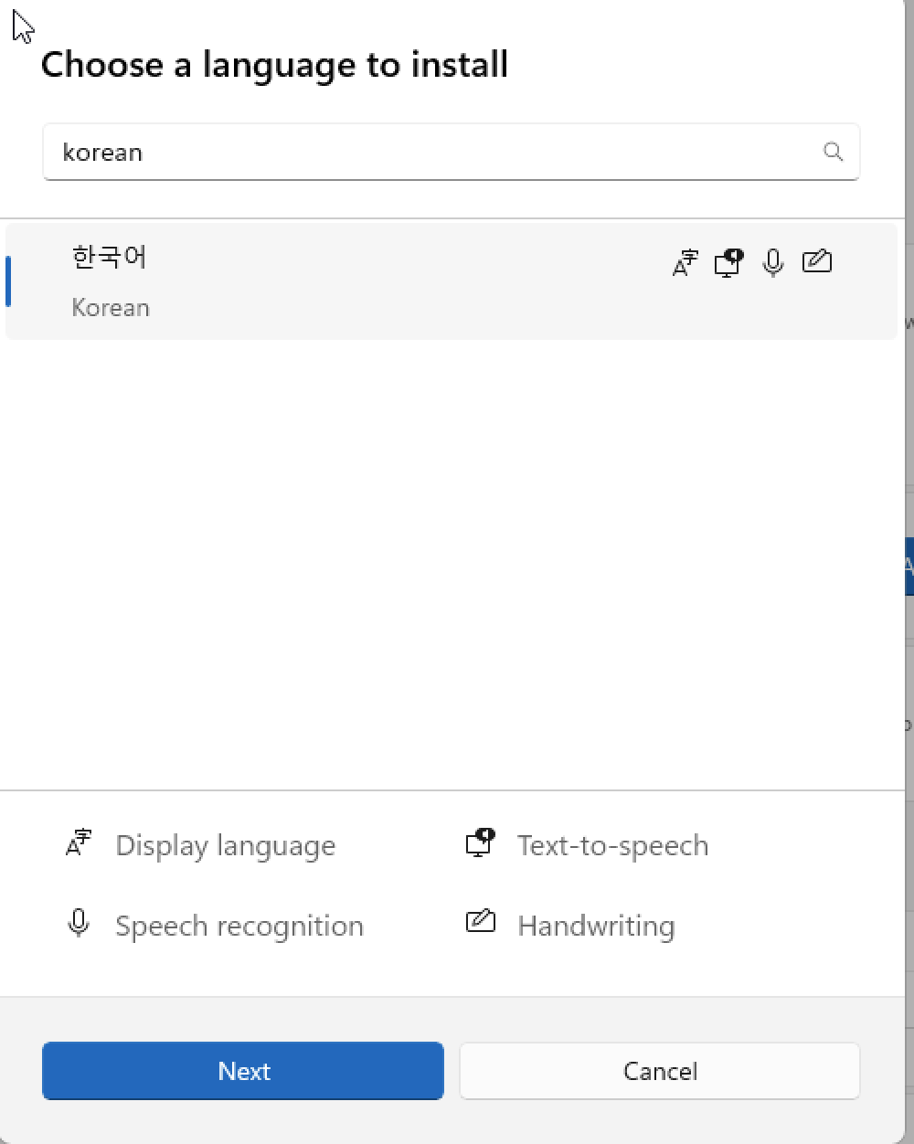Click the 'Display language' legend text
The image size is (914, 1144).
[x=226, y=846]
